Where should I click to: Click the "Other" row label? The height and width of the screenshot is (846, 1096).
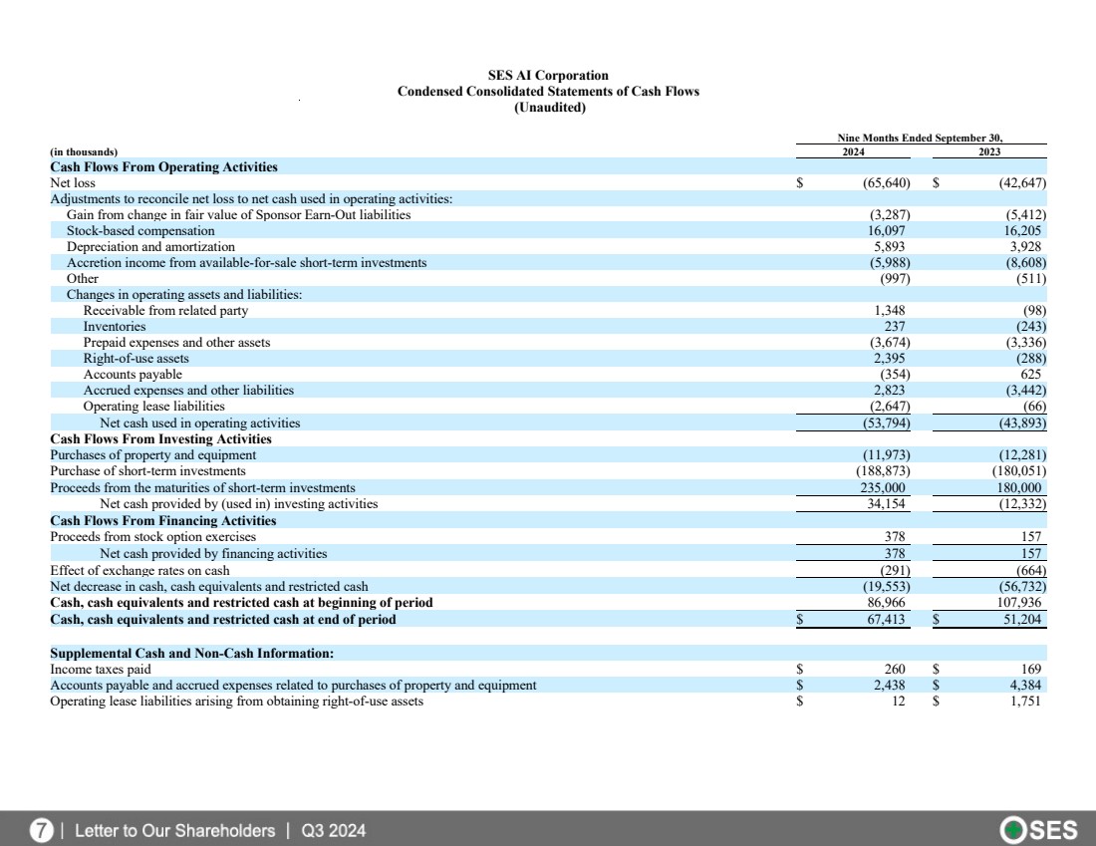click(x=83, y=279)
